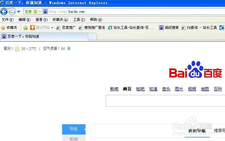Select the 网页 search category
225x141 pixels.
127,89
